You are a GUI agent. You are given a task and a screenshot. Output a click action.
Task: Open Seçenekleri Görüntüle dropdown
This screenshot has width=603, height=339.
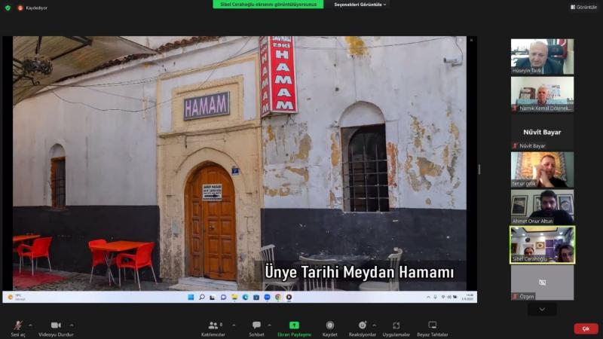360,5
